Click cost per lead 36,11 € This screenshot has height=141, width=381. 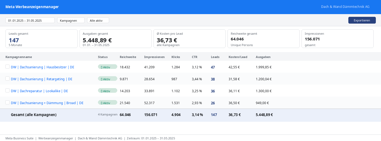[x=234, y=91]
